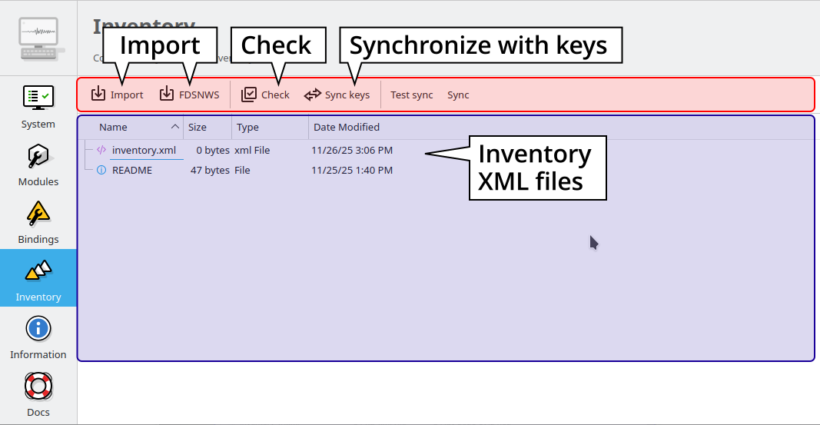The height and width of the screenshot is (425, 820).
Task: Open the System panel in sidebar
Action: (x=38, y=98)
